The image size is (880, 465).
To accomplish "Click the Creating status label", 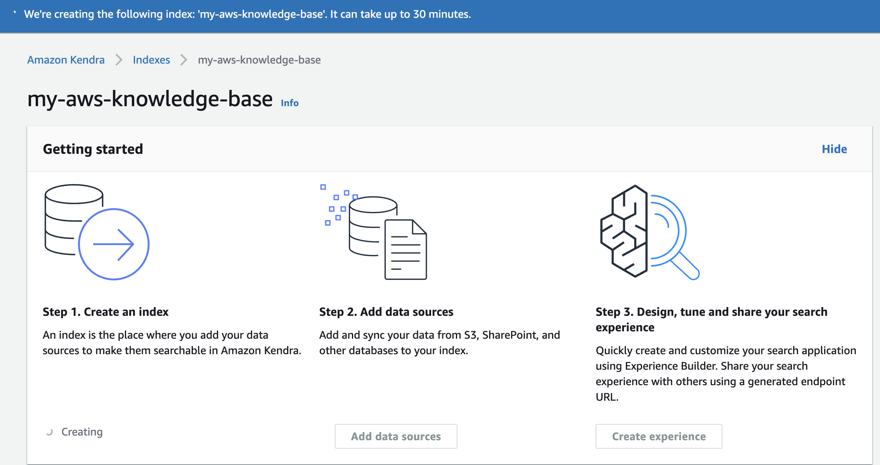I will coord(82,432).
